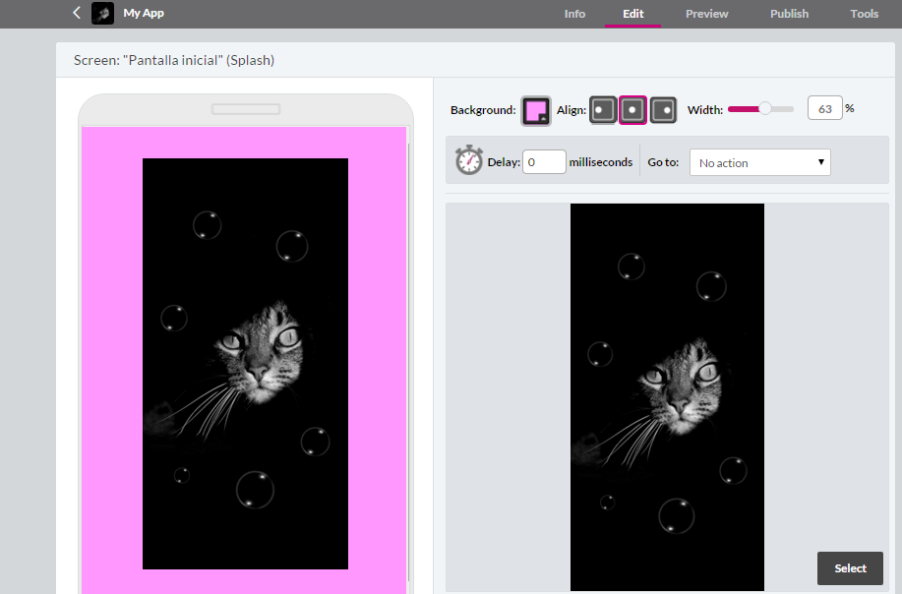Open the Go to No action dropdown

point(760,162)
